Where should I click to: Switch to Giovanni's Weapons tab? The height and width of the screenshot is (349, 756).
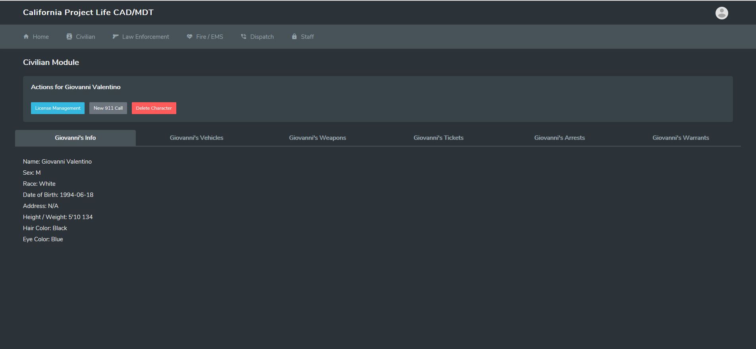pos(318,138)
